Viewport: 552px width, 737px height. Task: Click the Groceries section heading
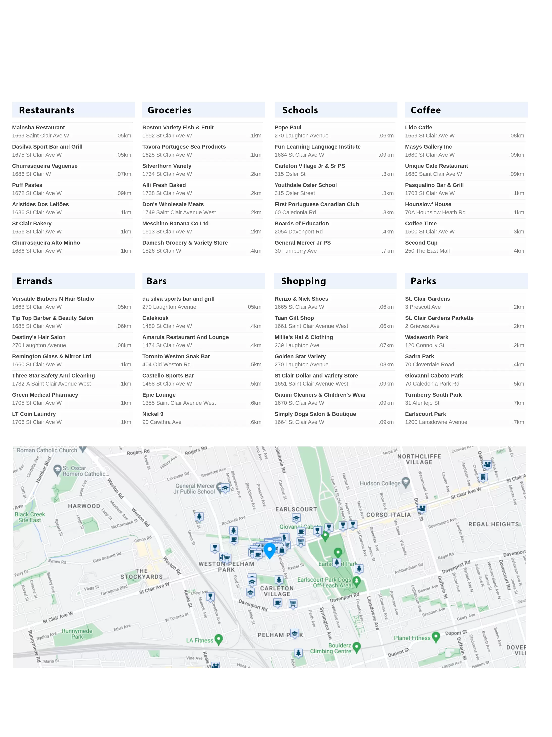pos(169,110)
